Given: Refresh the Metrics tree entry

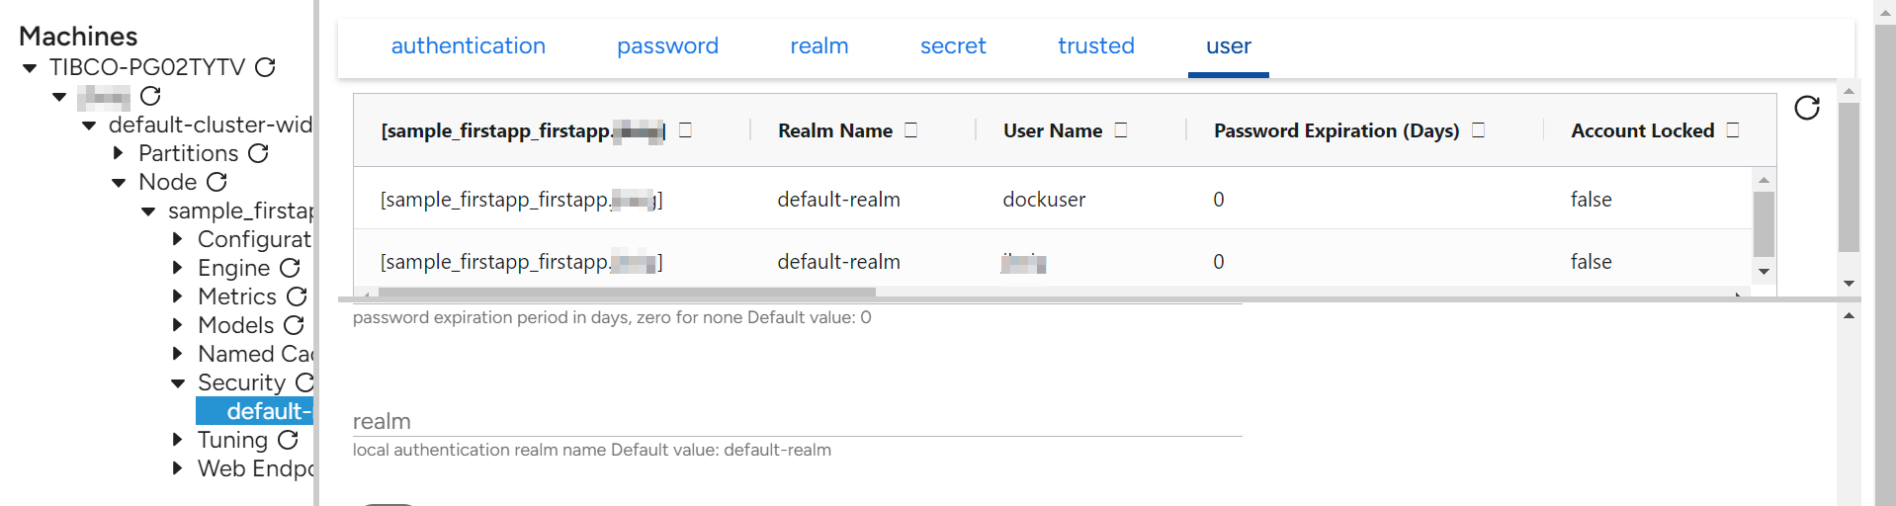Looking at the screenshot, I should point(297,296).
